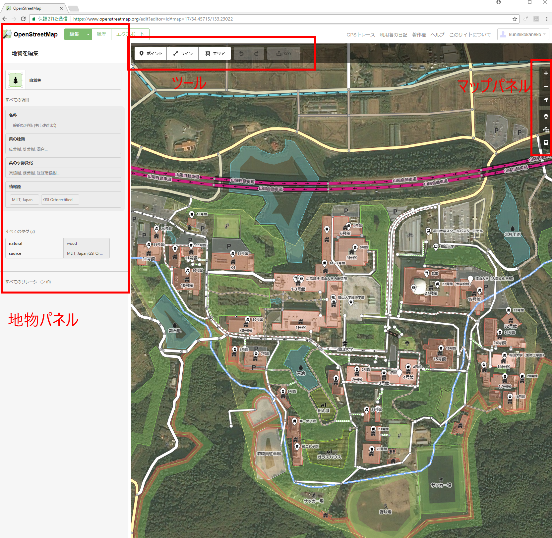Screen dimensions: 552x538
Task: Open the 葉の種類 leaf type combo box
Action: coord(63,149)
